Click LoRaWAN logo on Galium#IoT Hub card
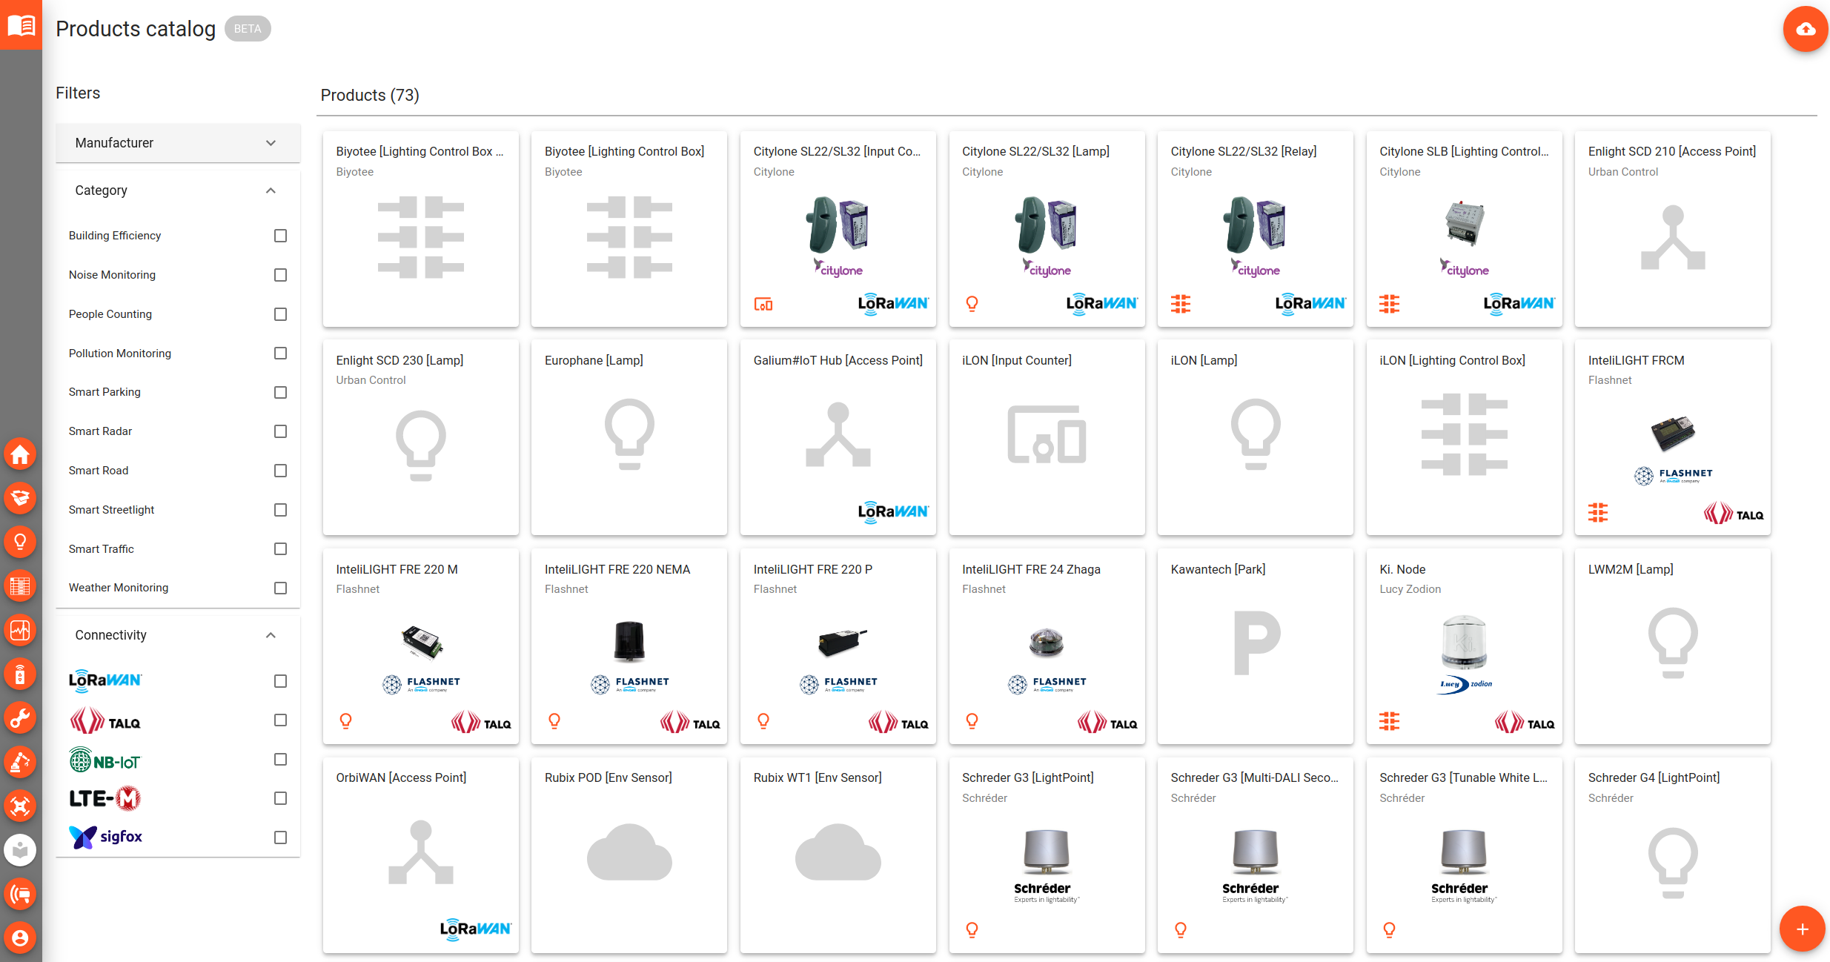This screenshot has width=1830, height=962. pos(893,512)
